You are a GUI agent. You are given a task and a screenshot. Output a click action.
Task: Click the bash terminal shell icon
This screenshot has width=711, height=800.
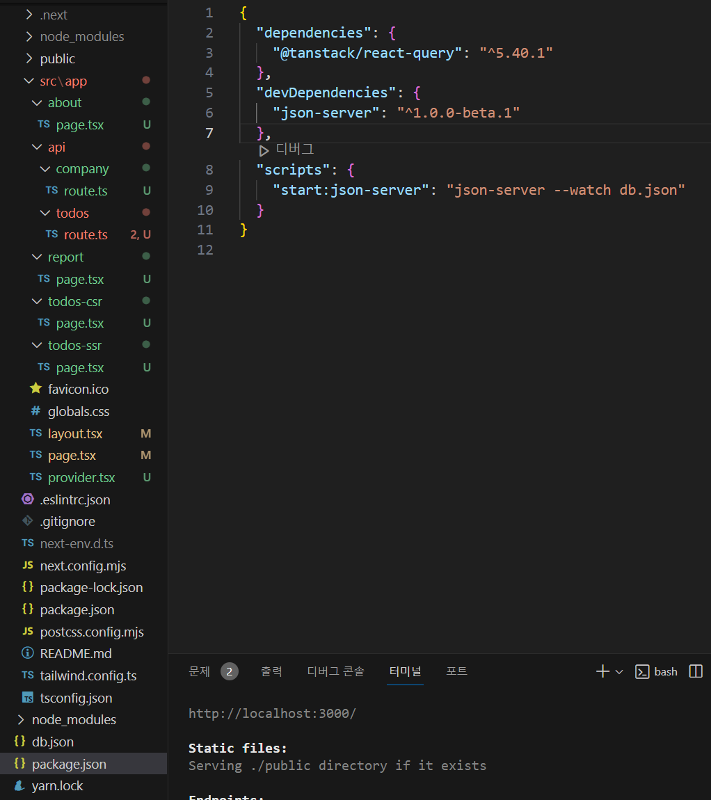point(642,671)
